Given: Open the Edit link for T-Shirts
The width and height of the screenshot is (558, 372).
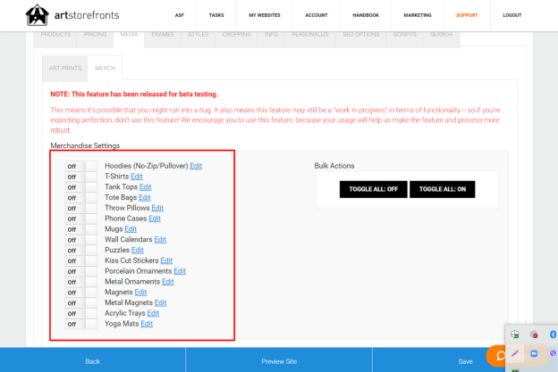Looking at the screenshot, I should tap(137, 177).
